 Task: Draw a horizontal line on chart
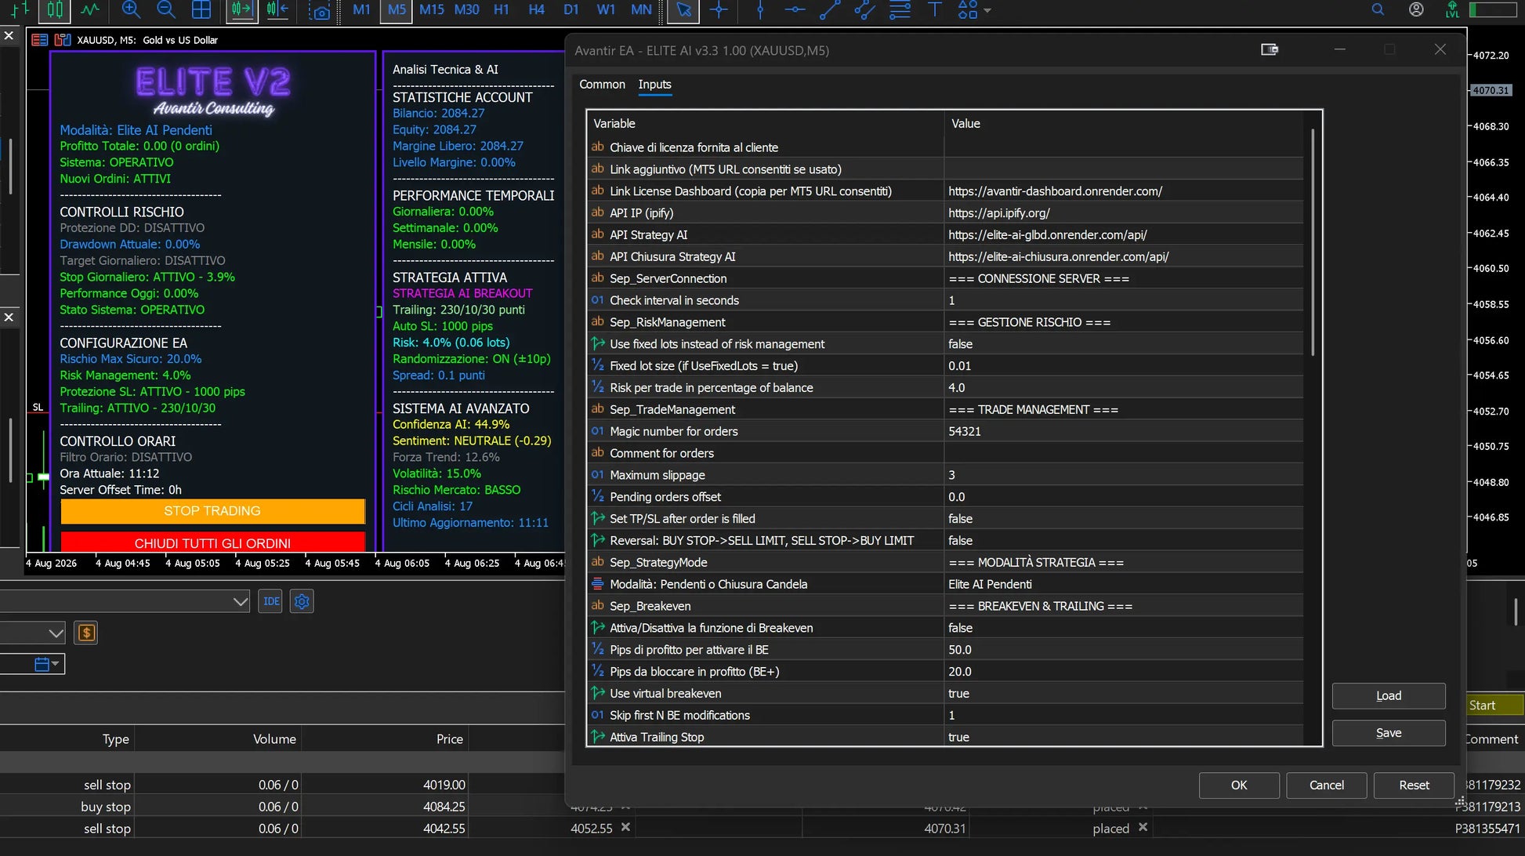pos(795,10)
